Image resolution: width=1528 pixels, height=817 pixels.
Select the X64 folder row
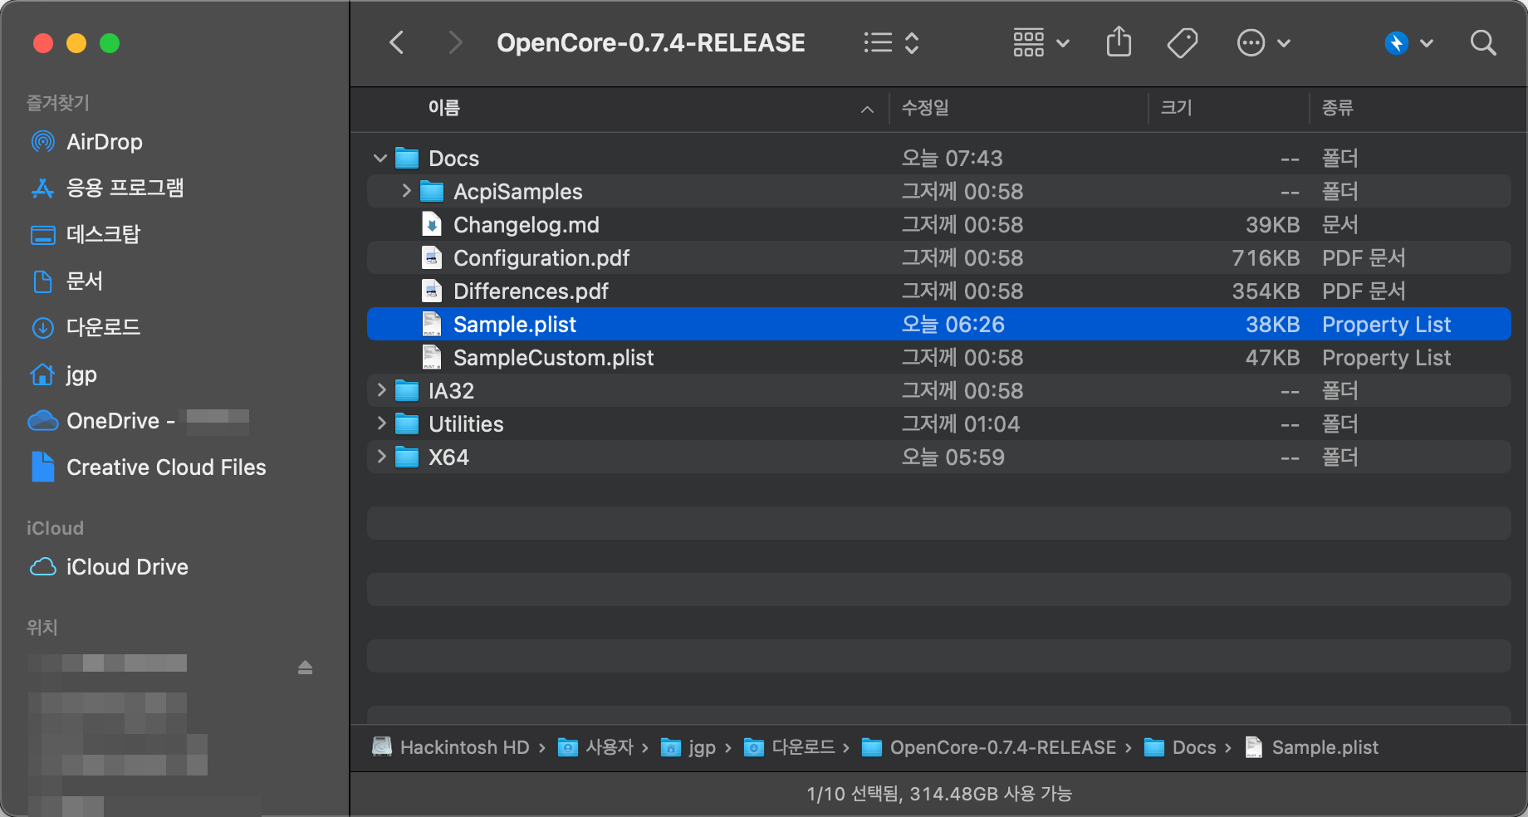(938, 457)
